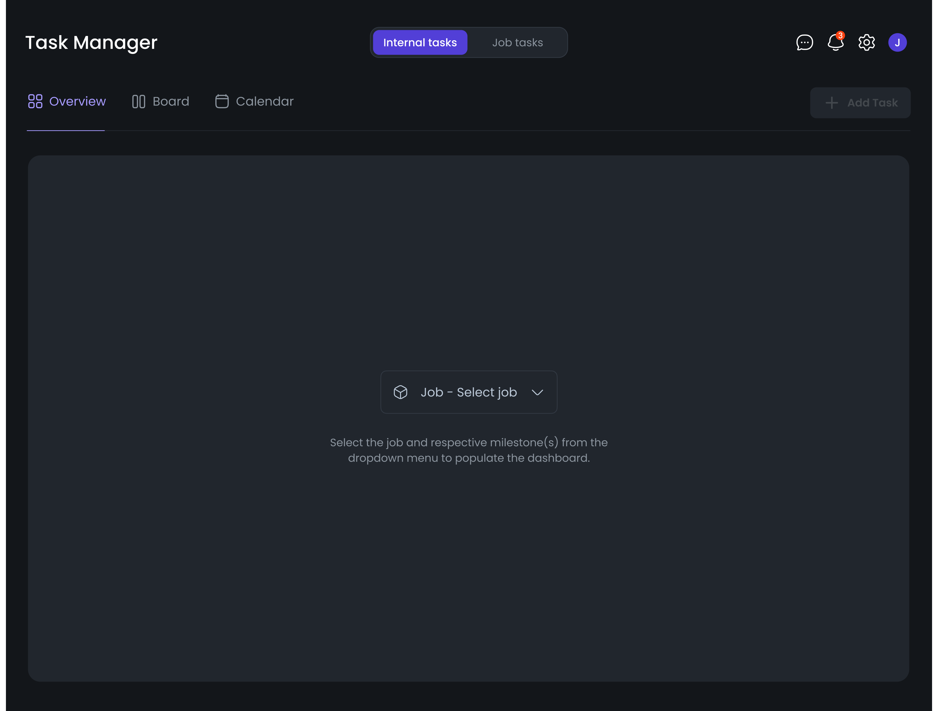This screenshot has height=711, width=938.
Task: Open the chat messages icon
Action: pyautogui.click(x=804, y=42)
